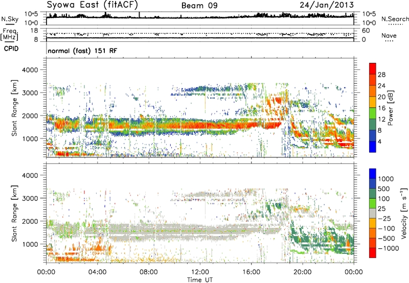Select the 'CPID' row label
The image size is (409, 283).
pos(11,49)
